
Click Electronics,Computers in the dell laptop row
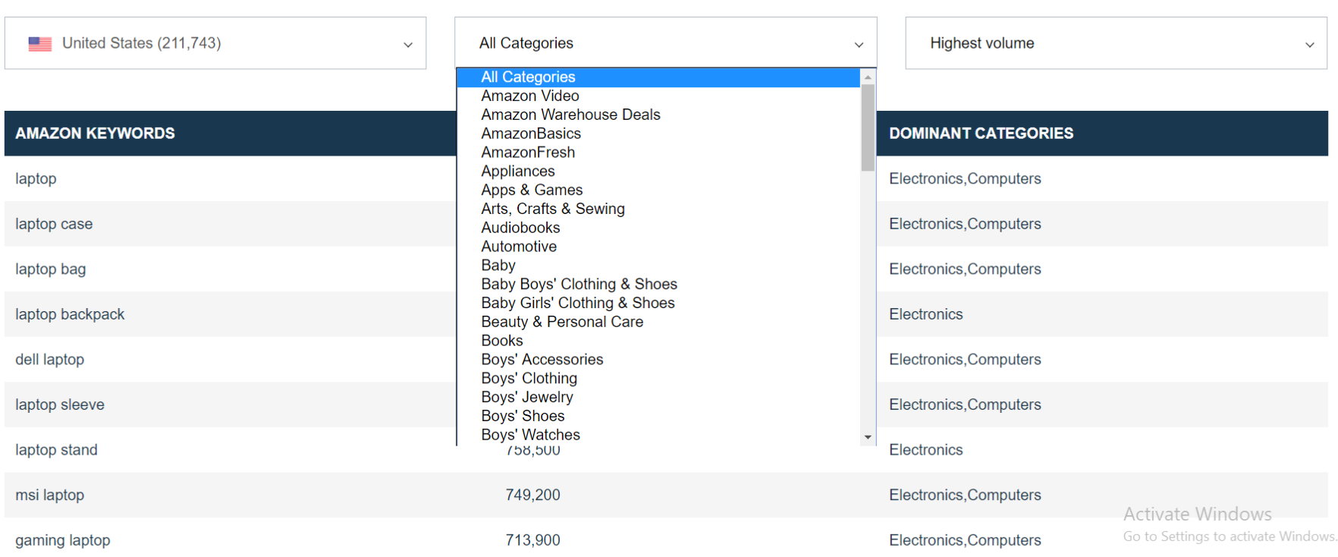coord(965,360)
